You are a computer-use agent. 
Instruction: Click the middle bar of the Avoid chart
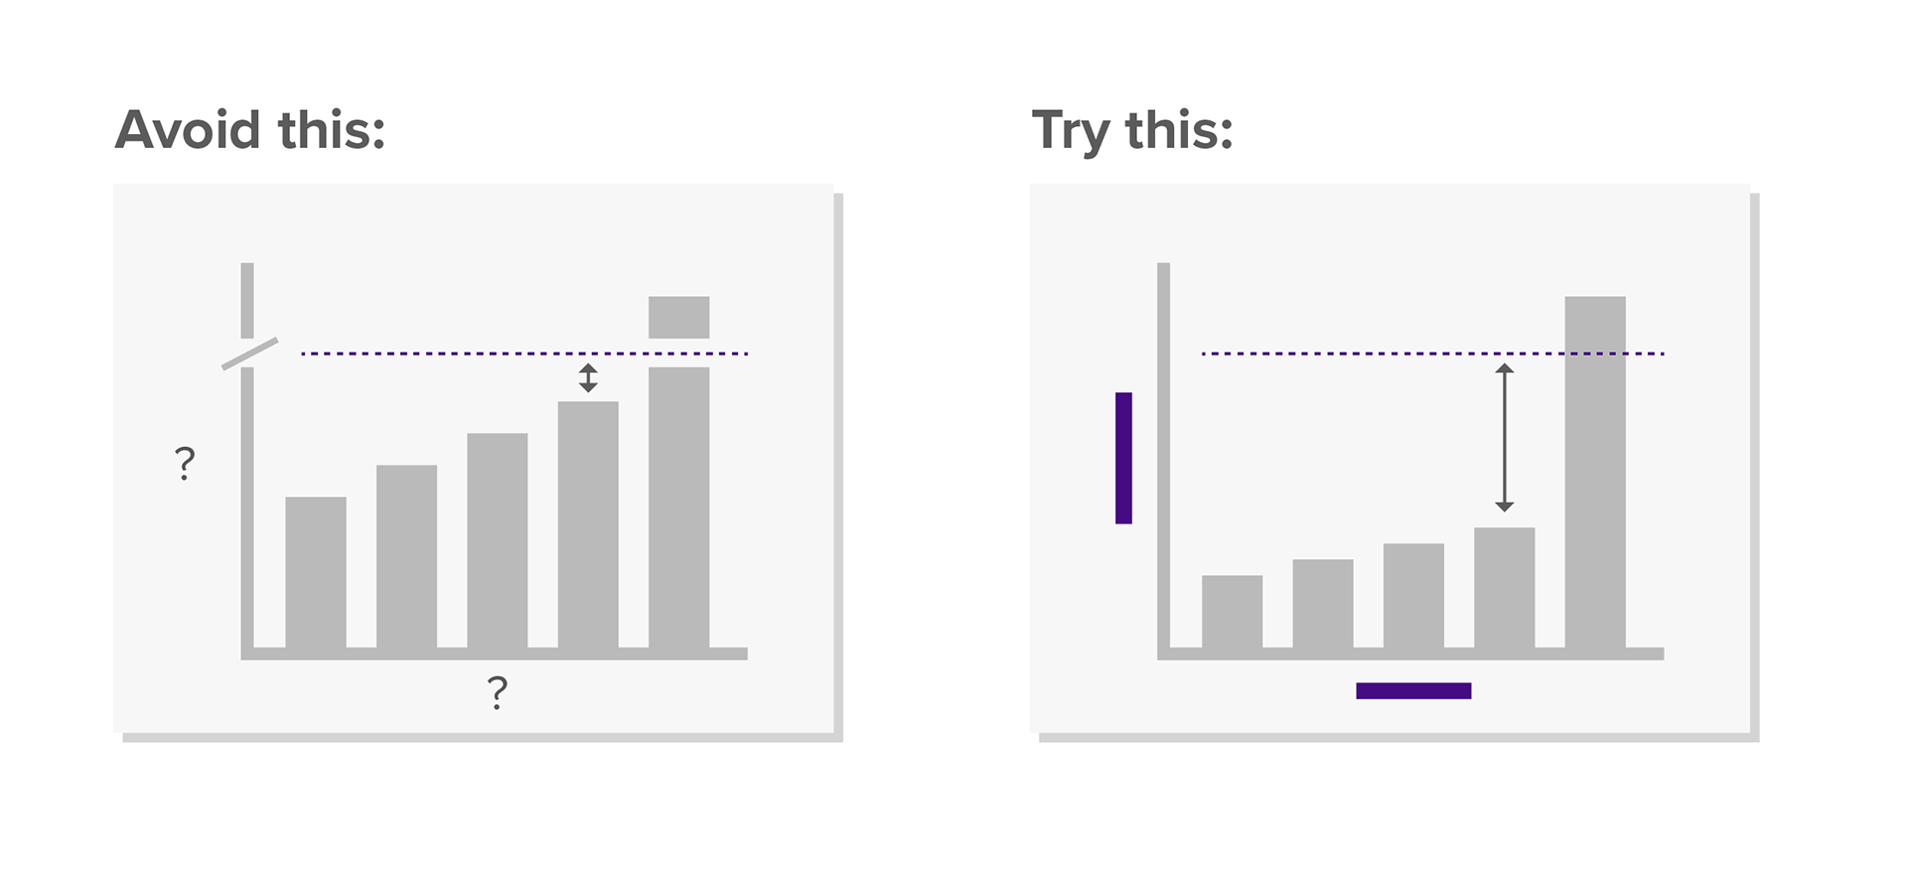tap(498, 540)
